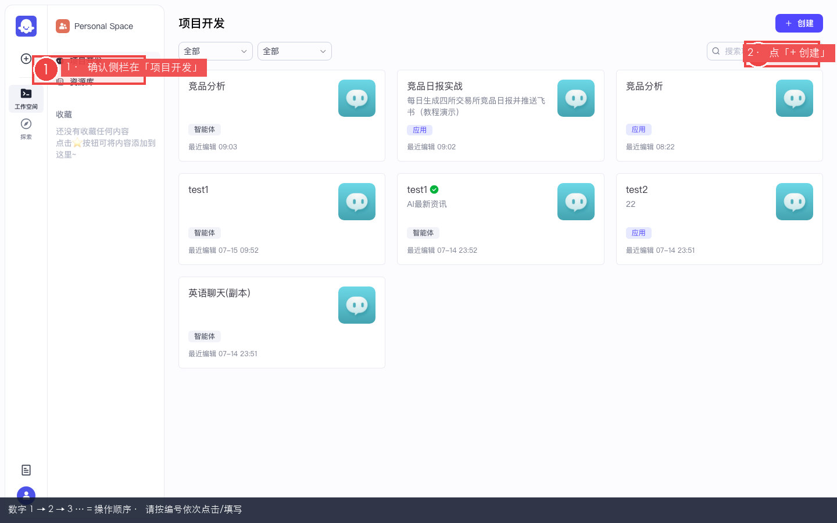Open the left 全部 filter dropdown

tap(216, 51)
